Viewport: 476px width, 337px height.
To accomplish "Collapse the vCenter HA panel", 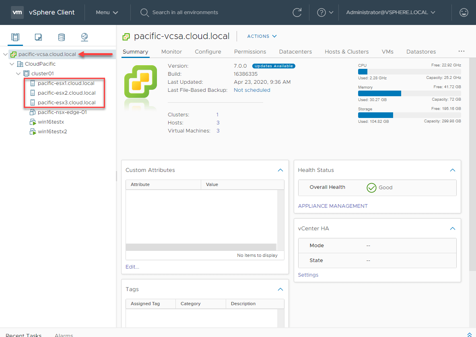I will point(453,229).
